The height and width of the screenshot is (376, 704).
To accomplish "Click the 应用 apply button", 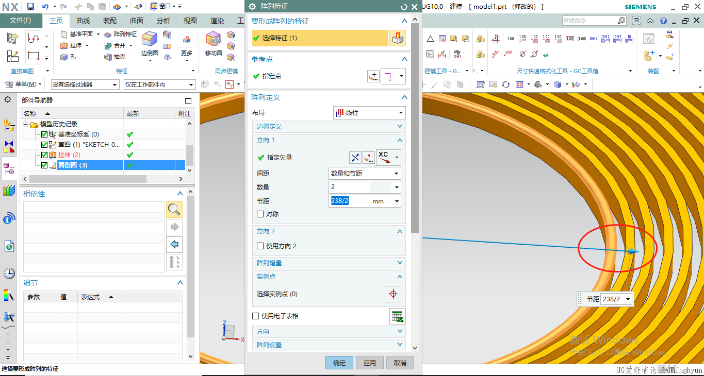I will pos(370,363).
